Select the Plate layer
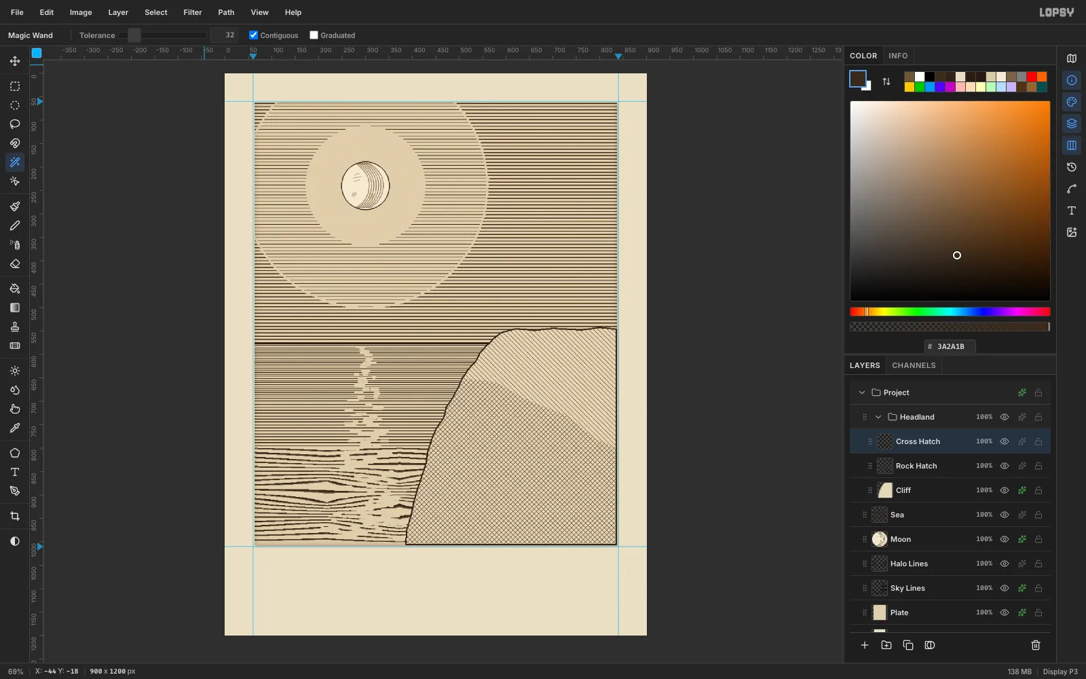The width and height of the screenshot is (1086, 679). (x=950, y=612)
